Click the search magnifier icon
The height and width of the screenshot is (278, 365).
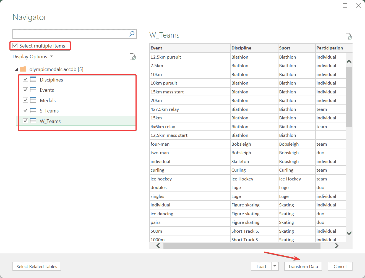(x=132, y=34)
